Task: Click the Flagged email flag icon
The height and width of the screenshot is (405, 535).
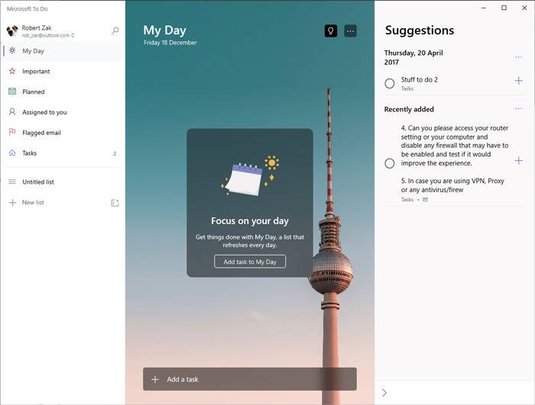Action: click(x=12, y=132)
